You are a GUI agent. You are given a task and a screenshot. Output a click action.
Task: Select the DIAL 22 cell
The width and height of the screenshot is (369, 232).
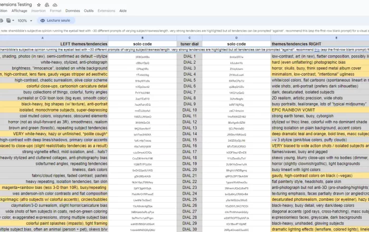tap(189, 181)
